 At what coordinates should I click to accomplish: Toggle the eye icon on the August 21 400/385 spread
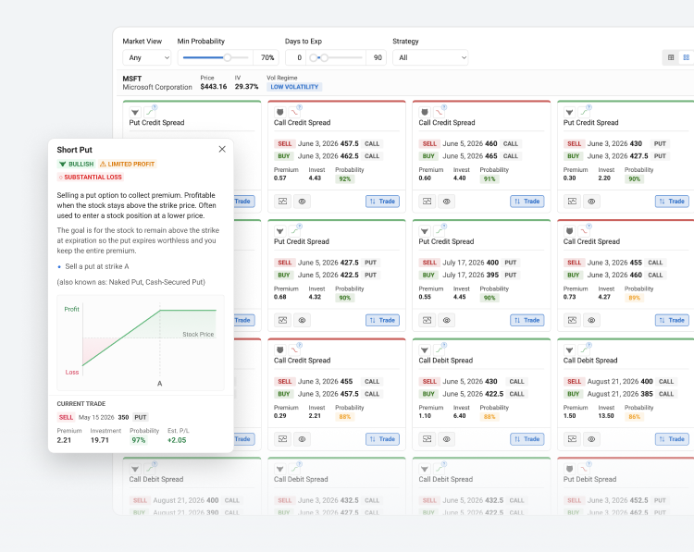click(591, 439)
